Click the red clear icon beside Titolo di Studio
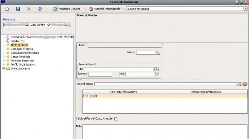 [245, 84]
